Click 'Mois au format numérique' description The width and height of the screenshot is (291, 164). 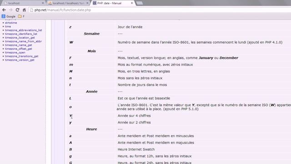coord(155,65)
